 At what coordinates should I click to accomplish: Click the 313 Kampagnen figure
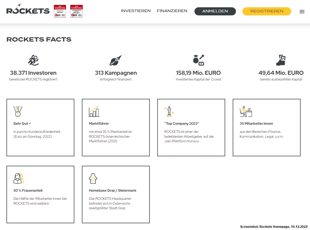click(x=116, y=73)
